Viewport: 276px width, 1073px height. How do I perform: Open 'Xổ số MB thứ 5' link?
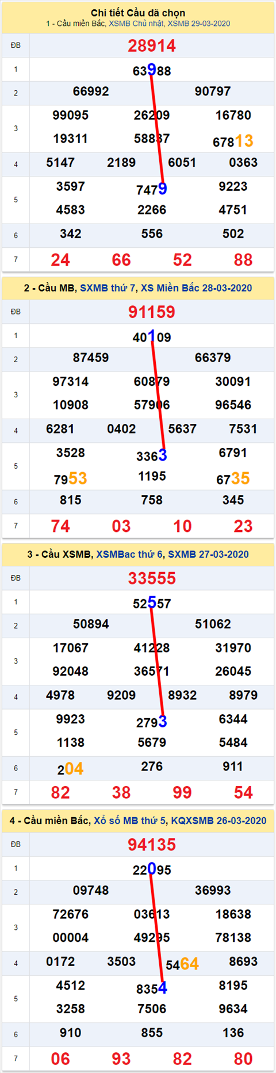tap(129, 821)
